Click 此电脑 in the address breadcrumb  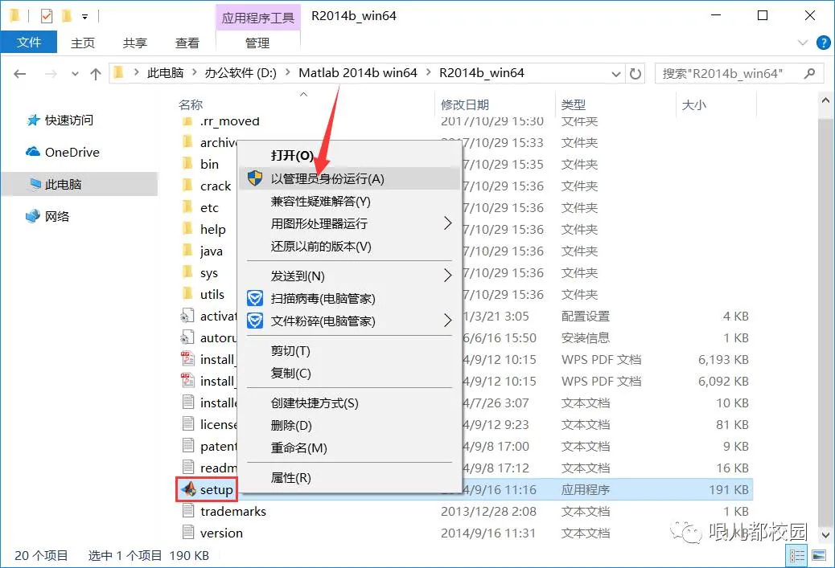165,73
